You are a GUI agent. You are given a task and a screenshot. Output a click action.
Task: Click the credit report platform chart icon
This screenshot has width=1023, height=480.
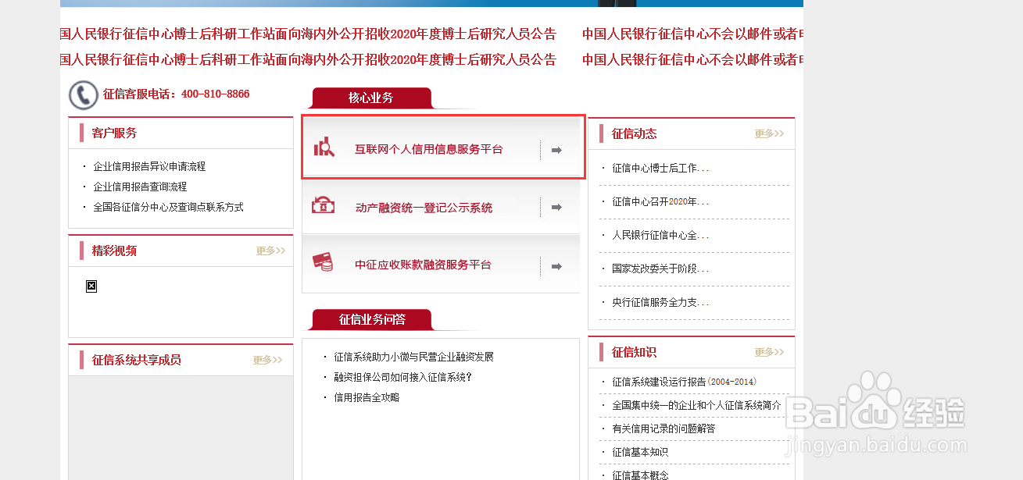pyautogui.click(x=324, y=147)
